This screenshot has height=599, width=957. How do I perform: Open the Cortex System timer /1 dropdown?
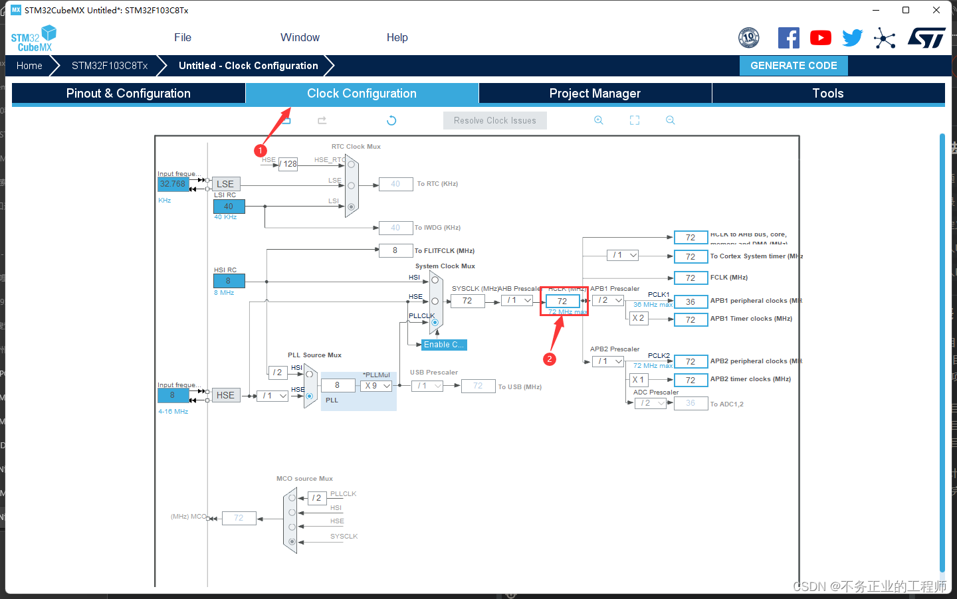click(x=623, y=255)
